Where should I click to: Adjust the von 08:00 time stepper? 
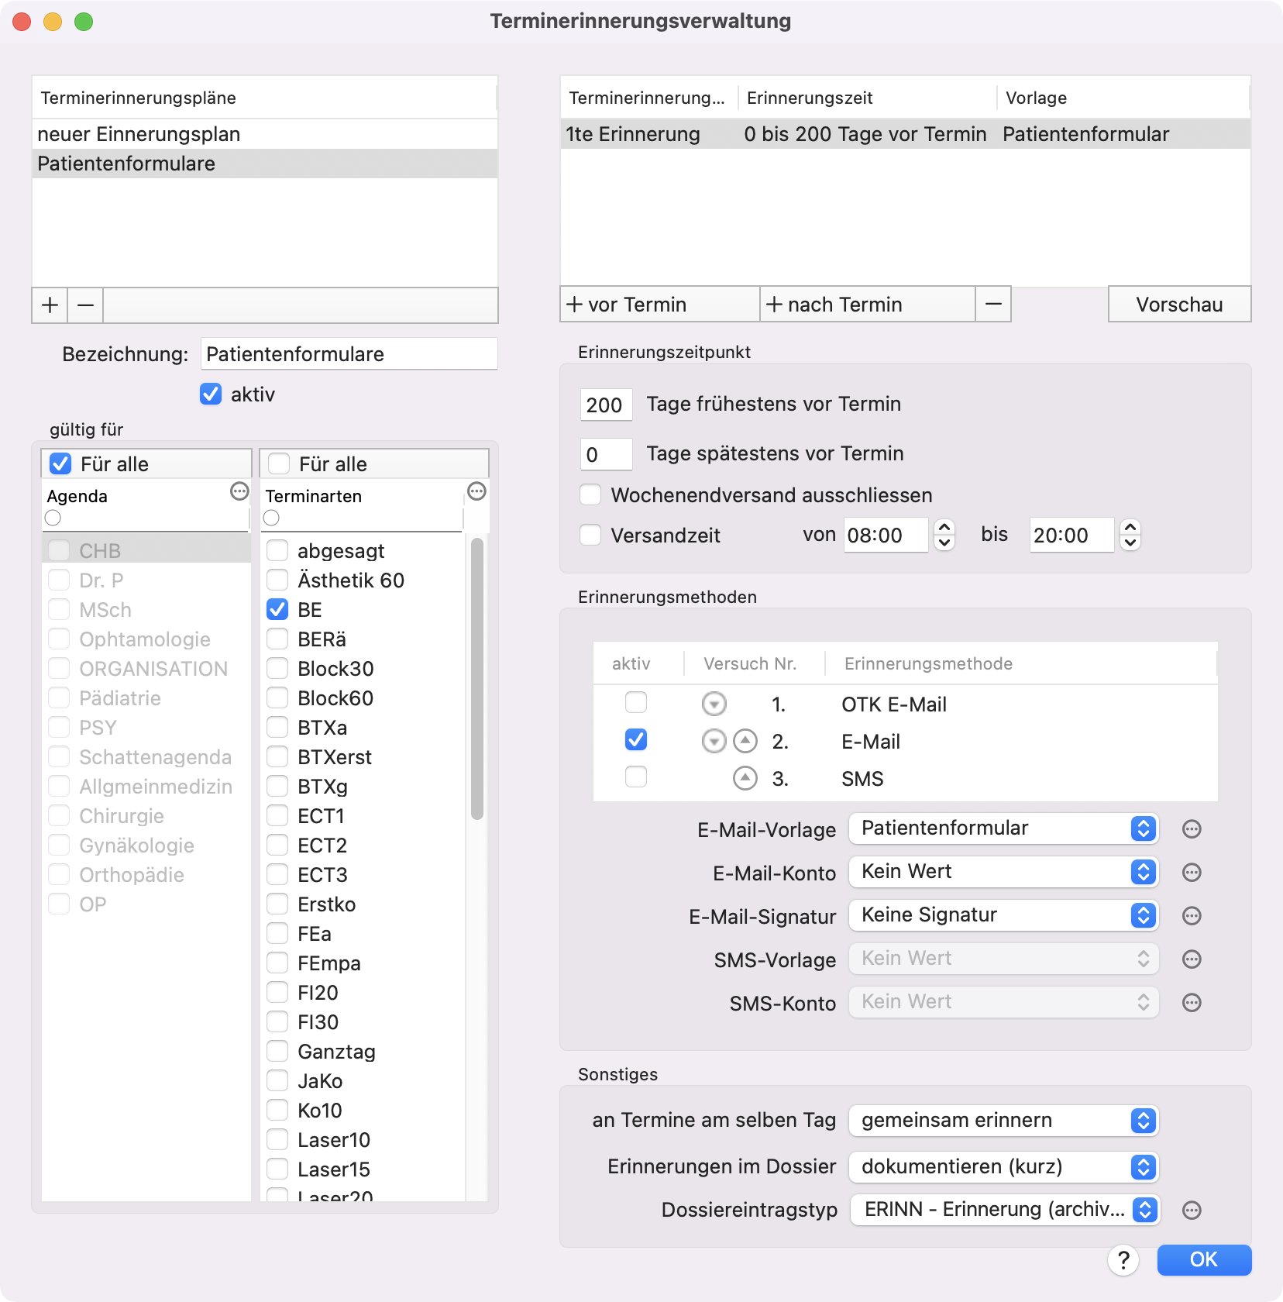pyautogui.click(x=944, y=535)
